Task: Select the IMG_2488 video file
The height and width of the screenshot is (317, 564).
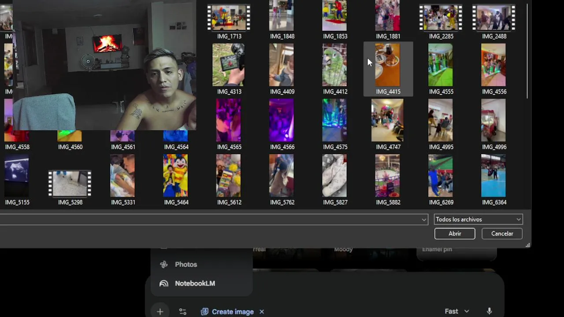Action: point(493,18)
